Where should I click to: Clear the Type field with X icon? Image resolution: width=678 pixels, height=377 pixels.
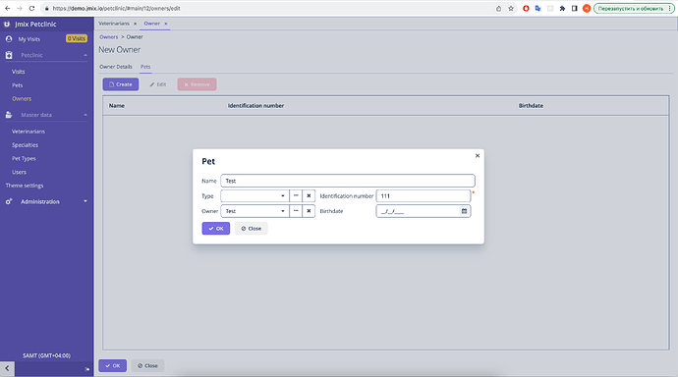(309, 196)
